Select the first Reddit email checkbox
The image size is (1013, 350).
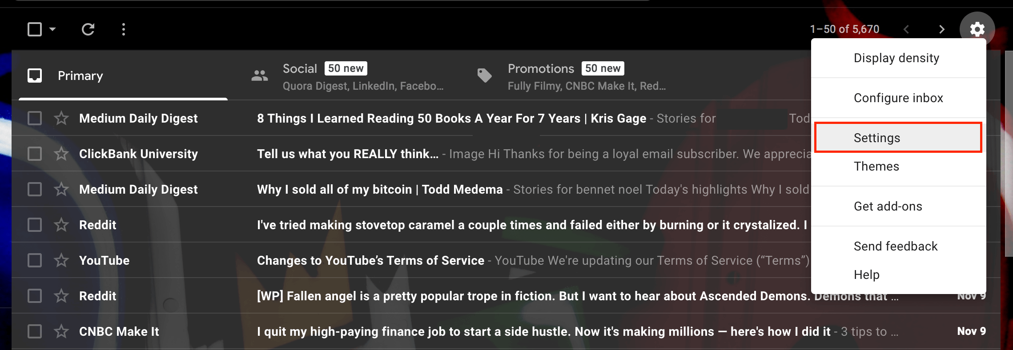35,225
